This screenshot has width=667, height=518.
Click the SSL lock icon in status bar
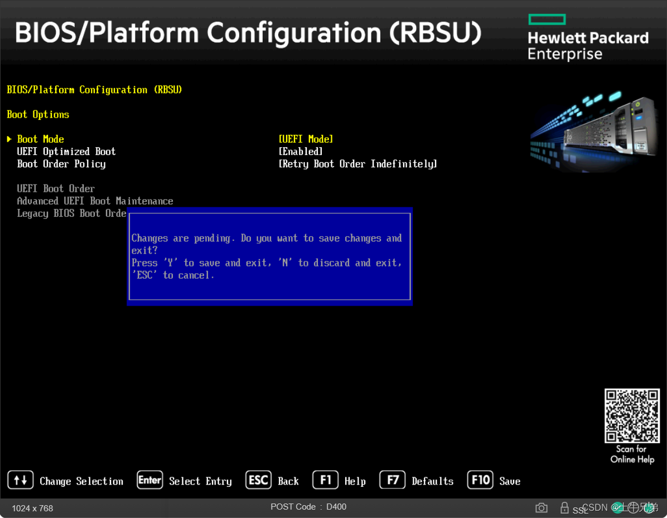(x=564, y=507)
